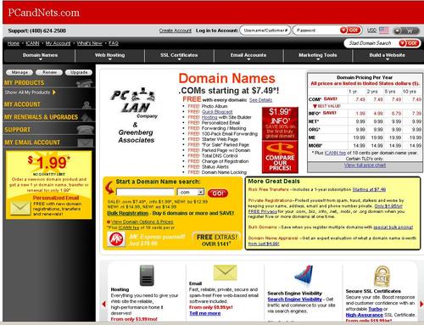Click the Hosting server icon
The image size is (424, 325).
coord(147,275)
